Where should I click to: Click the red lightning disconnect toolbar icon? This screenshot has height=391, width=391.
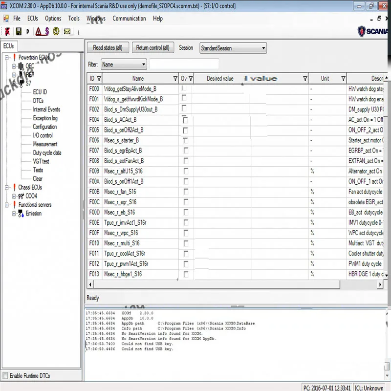[x=7, y=31]
